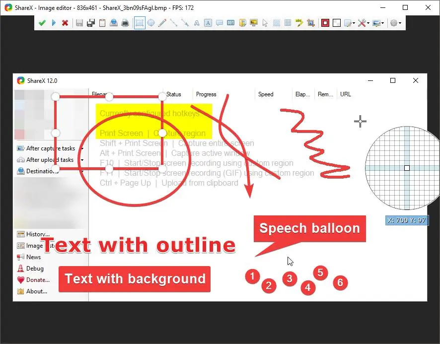Click the Upload image icon
This screenshot has width=440, height=344.
tap(114, 23)
